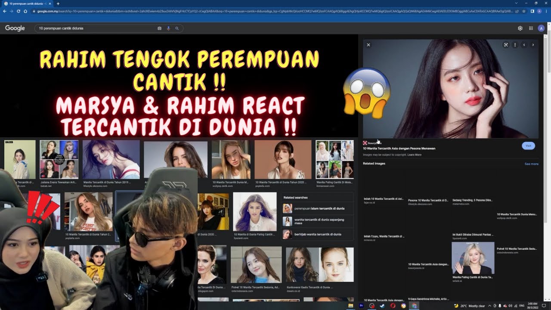
Task: Go to the browser home page
Action: click(x=26, y=11)
